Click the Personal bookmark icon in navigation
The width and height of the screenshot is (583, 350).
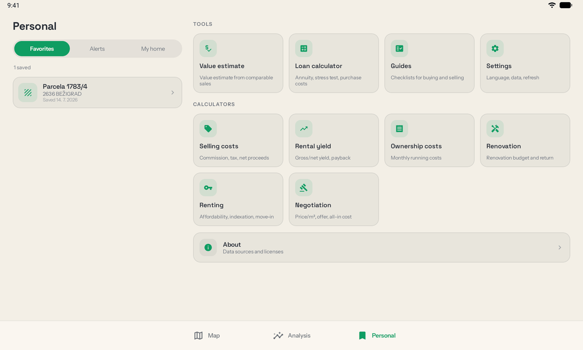(x=363, y=335)
